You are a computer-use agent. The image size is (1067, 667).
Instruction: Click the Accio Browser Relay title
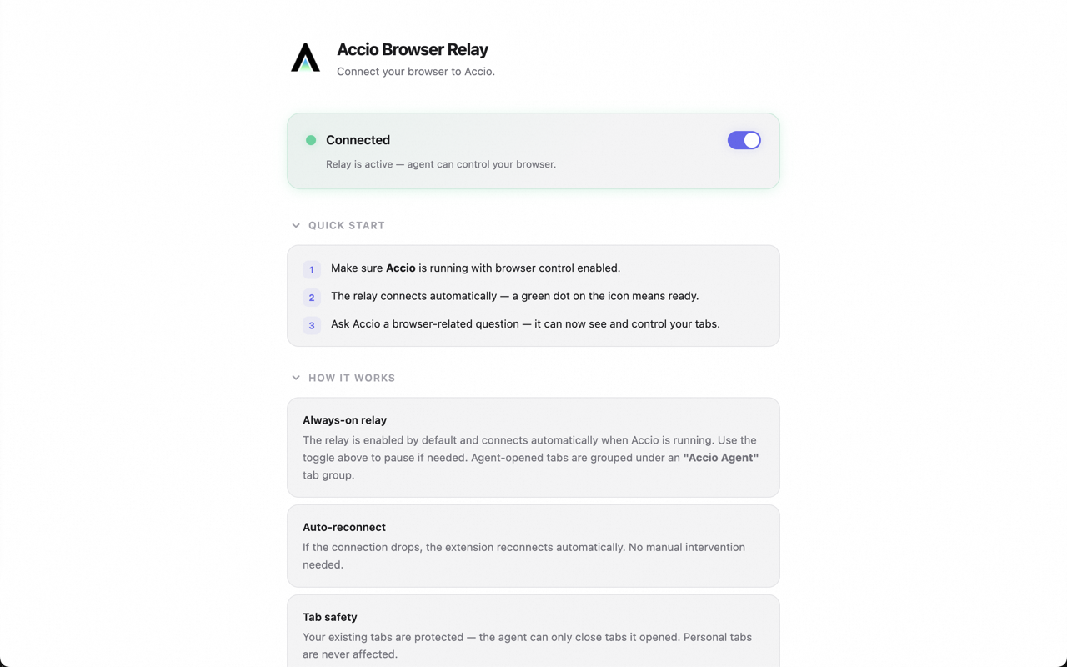[413, 49]
